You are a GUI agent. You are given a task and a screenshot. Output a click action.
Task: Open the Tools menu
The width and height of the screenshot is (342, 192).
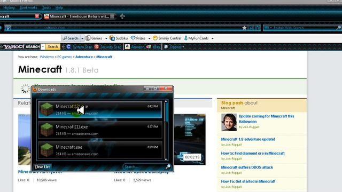pos(46,7)
